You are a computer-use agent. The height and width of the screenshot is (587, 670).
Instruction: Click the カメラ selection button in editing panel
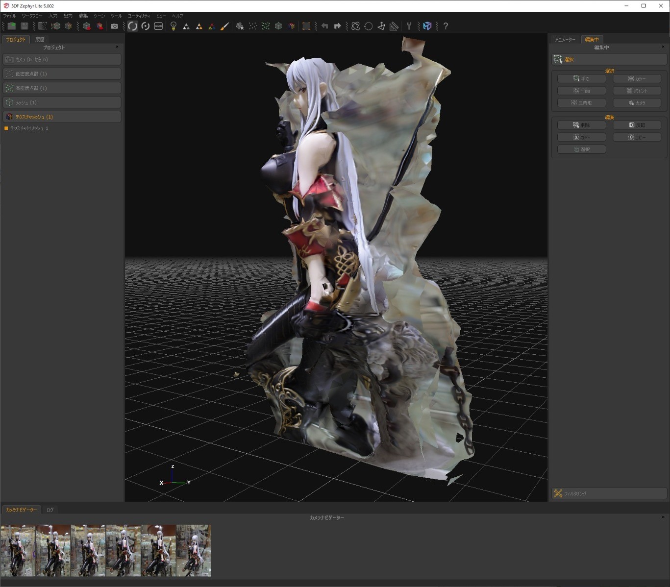(x=637, y=103)
